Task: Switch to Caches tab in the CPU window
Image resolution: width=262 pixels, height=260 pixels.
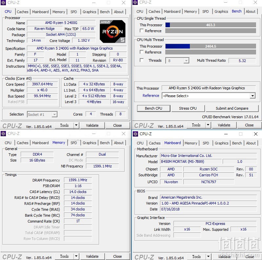Action: [23, 12]
